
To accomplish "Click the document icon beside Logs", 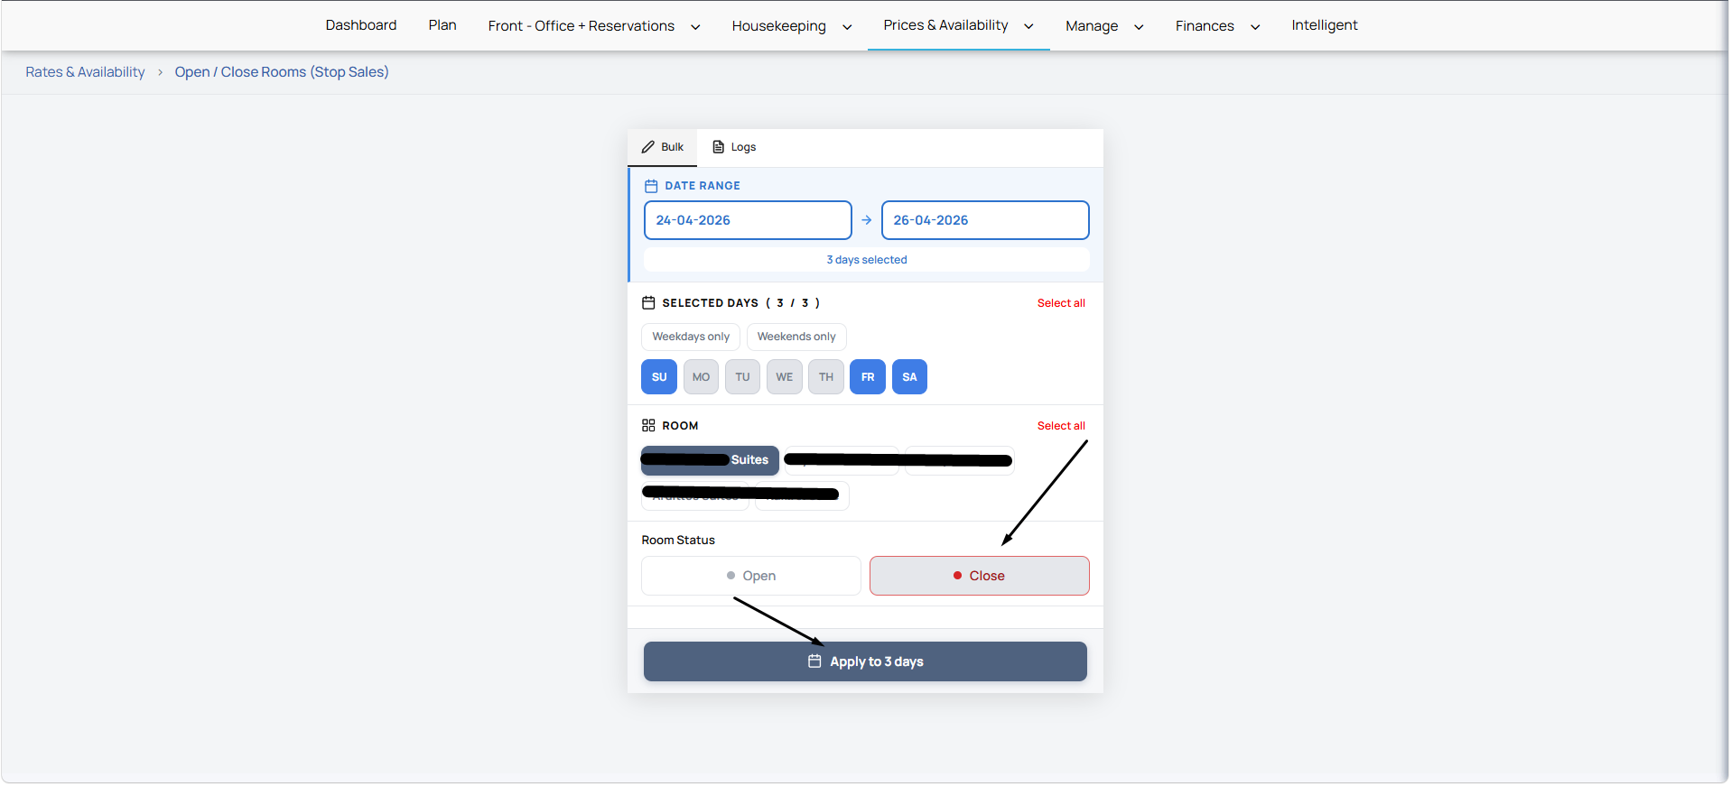I will 719,147.
